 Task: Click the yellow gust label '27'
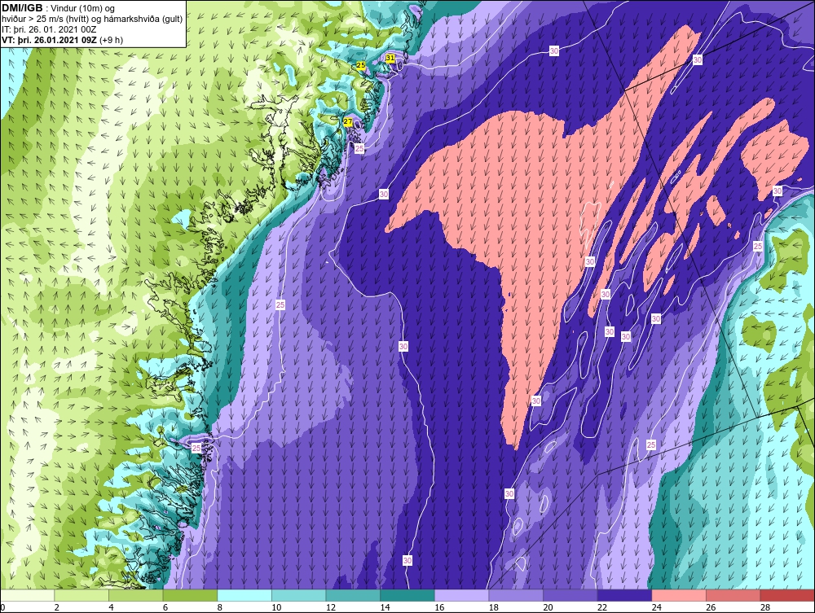pyautogui.click(x=348, y=122)
